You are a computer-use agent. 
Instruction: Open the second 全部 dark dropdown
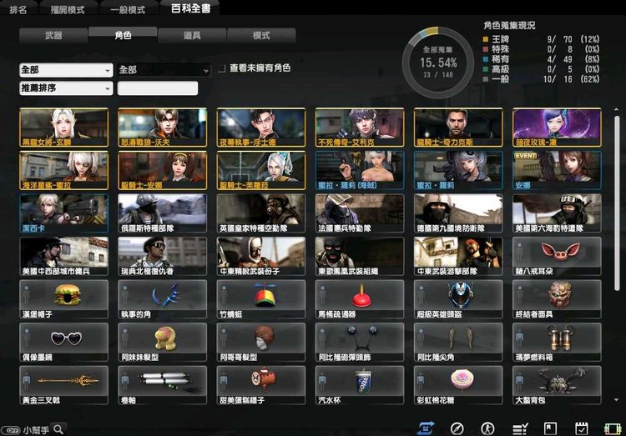pos(164,70)
